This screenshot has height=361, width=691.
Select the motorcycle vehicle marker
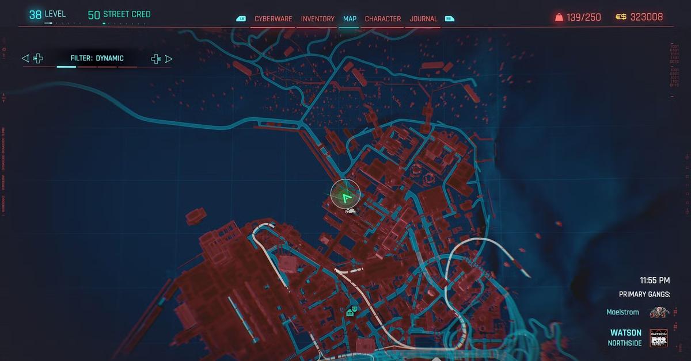(350, 212)
